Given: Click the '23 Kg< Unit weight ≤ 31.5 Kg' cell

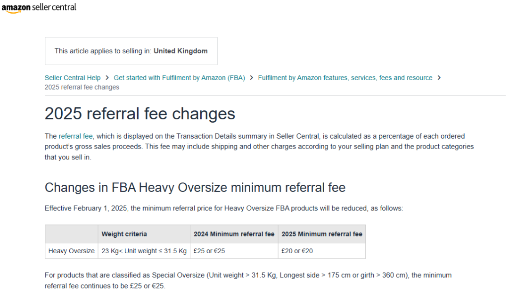Looking at the screenshot, I should point(144,251).
